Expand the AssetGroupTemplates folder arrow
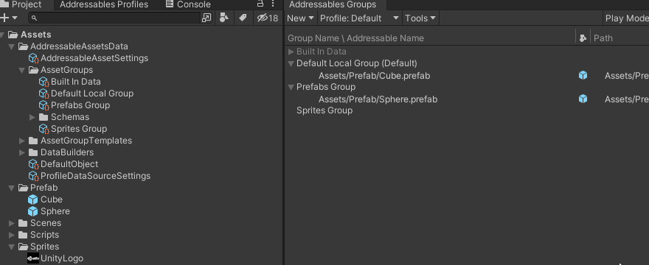This screenshot has width=649, height=265. tap(22, 141)
